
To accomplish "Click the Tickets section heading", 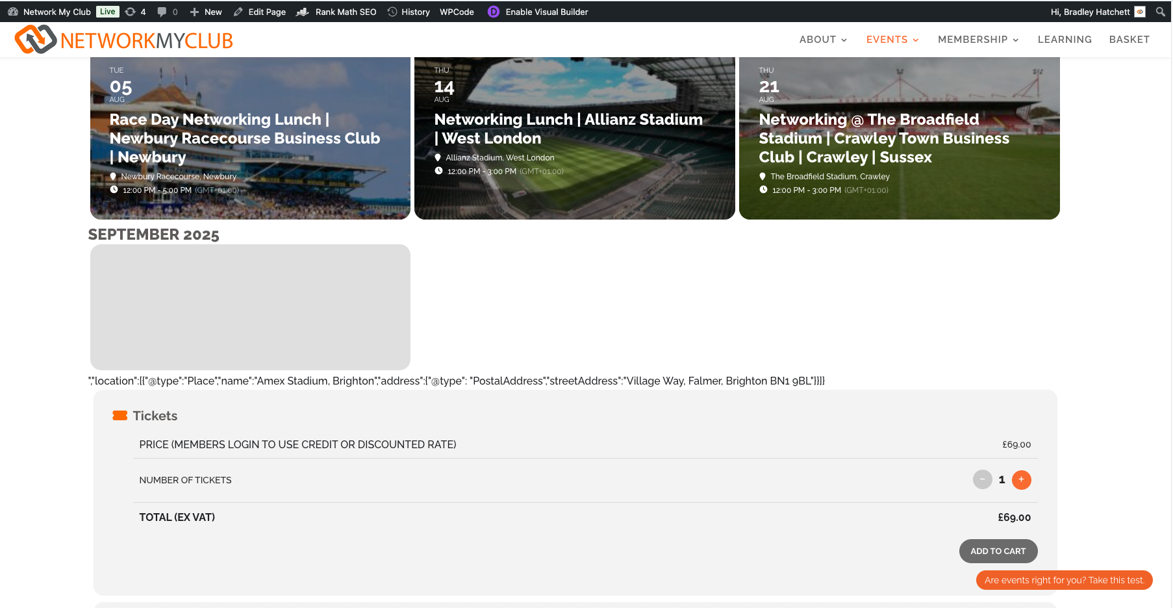I will pos(155,416).
